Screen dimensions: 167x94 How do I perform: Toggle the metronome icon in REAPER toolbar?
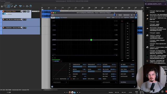pyautogui.click(x=2, y=6)
